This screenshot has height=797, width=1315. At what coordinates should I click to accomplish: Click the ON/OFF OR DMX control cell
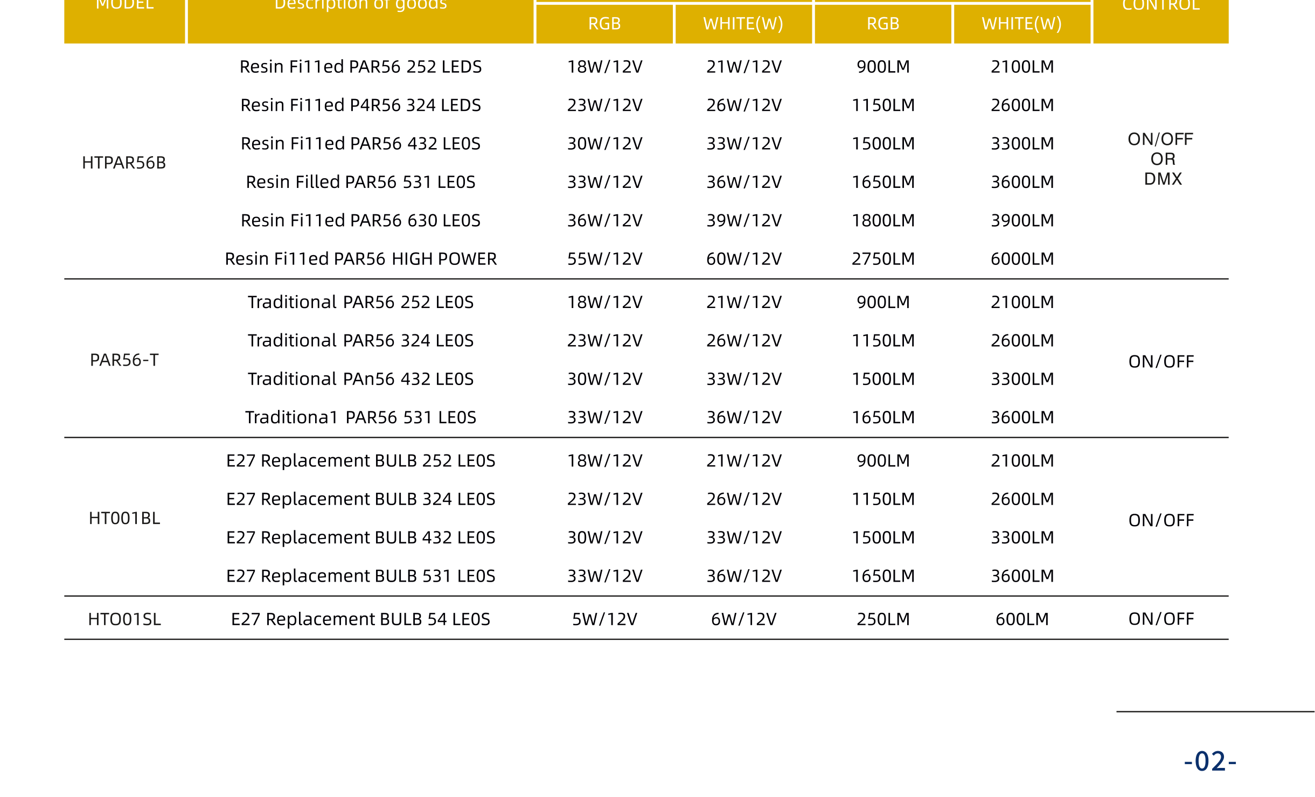click(x=1161, y=159)
